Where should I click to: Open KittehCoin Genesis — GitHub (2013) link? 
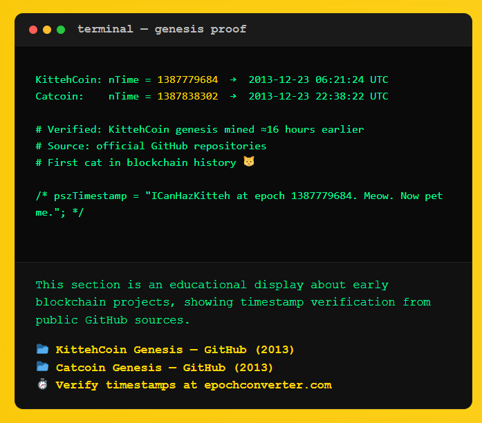pos(175,350)
